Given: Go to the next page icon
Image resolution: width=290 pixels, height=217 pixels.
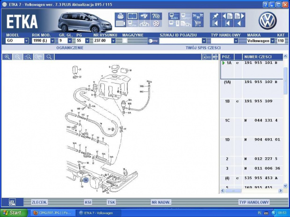Looking at the screenshot, I should coord(239,16).
